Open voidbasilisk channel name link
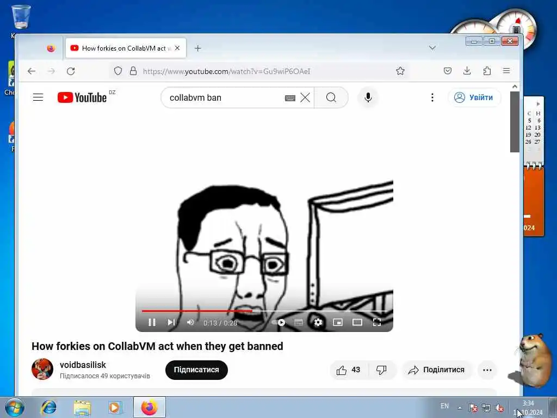The height and width of the screenshot is (418, 557). 83,365
